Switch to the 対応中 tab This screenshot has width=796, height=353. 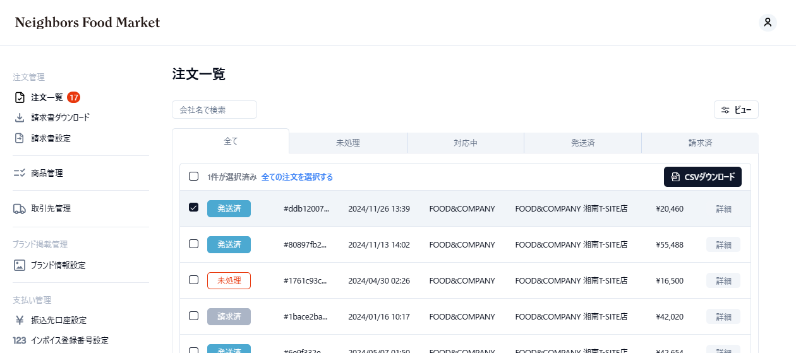pos(466,143)
